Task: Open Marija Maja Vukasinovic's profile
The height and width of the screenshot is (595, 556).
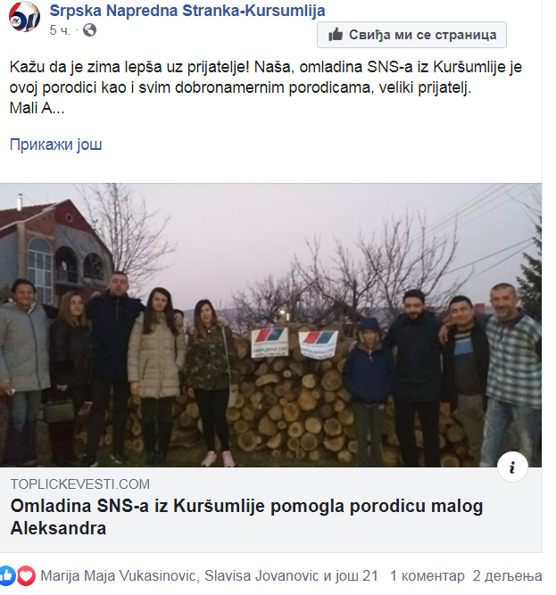Action: coord(120,576)
